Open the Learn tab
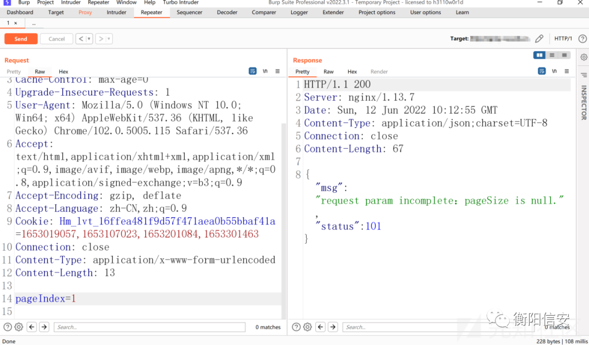 coord(462,13)
